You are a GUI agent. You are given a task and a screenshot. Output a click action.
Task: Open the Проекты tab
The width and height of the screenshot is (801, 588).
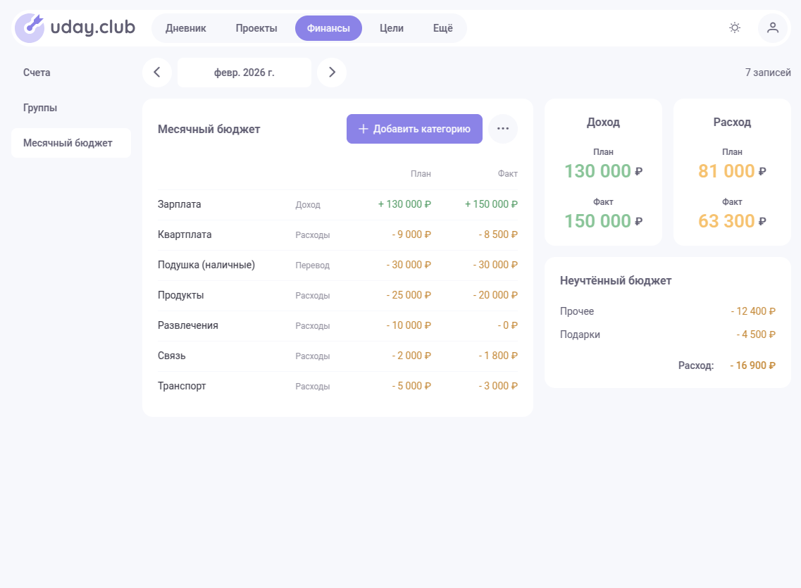click(x=256, y=28)
